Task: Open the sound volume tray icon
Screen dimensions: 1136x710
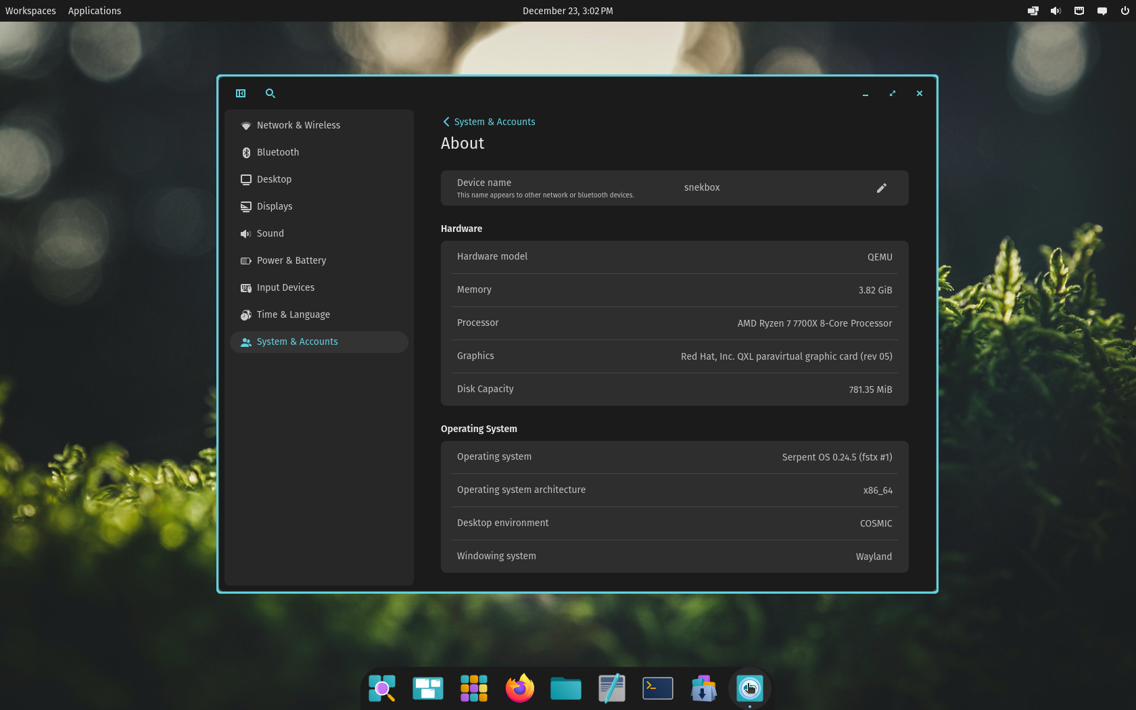Action: click(x=1056, y=11)
